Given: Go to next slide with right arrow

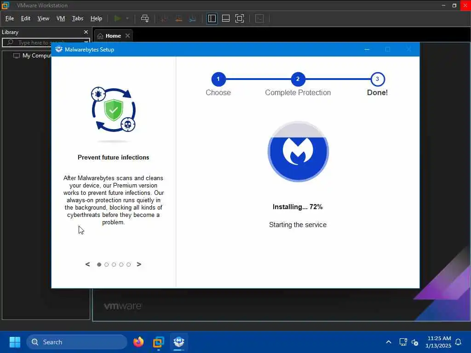Looking at the screenshot, I should [x=139, y=264].
